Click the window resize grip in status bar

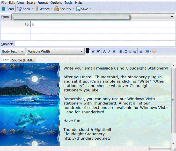[174, 149]
